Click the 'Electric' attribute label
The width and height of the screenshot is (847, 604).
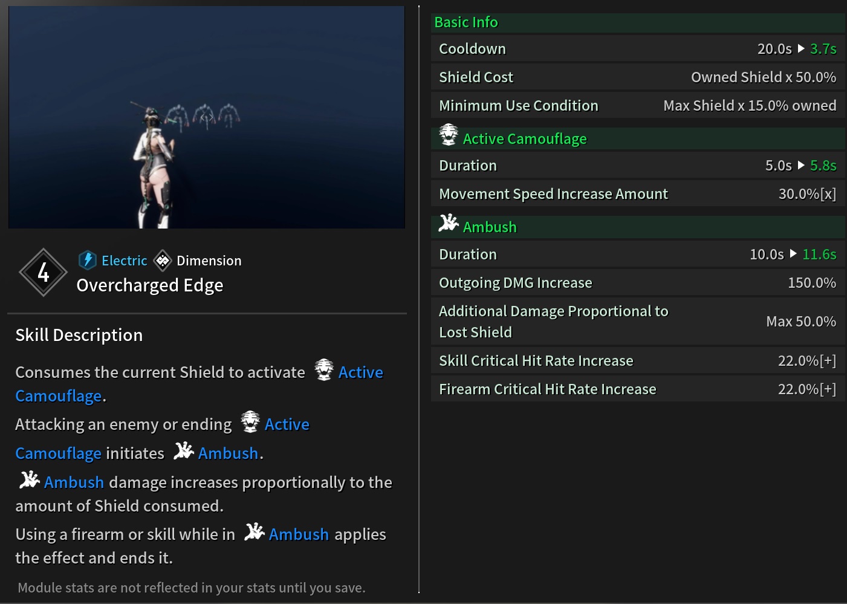click(125, 261)
